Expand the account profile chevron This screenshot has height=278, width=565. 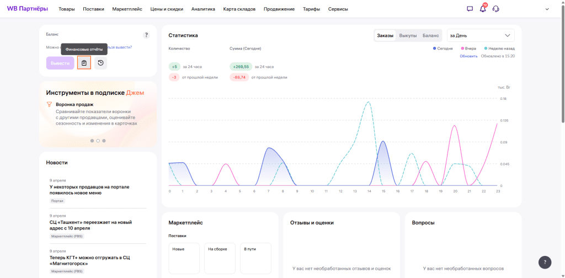point(547,9)
